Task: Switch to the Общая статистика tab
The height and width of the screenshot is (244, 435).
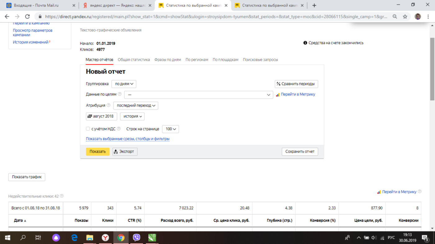Action: (134, 60)
